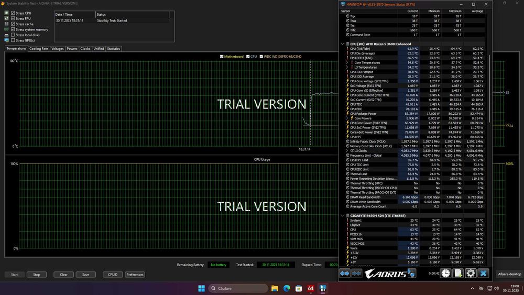Click AIDA64 flame icon in title bar
Viewport: 524px width, 295px height.
pyautogui.click(x=3, y=3)
